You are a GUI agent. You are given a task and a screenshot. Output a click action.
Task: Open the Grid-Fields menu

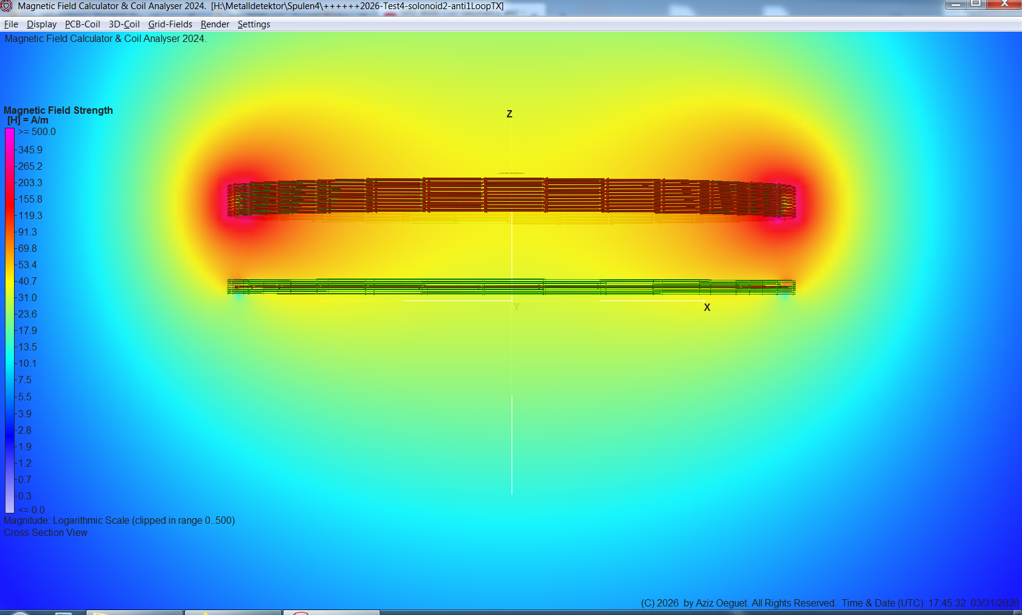click(x=170, y=24)
